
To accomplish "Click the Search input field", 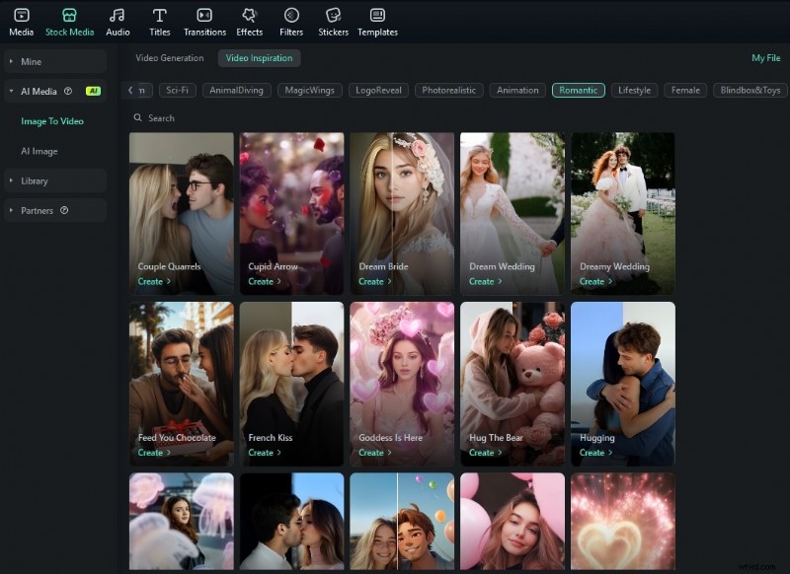I will [x=197, y=117].
